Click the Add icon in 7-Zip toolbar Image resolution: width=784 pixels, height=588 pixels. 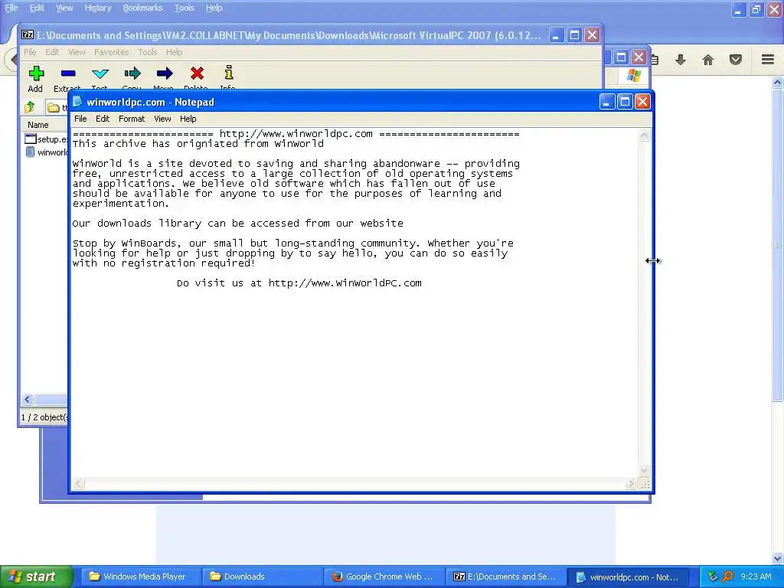[x=36, y=73]
